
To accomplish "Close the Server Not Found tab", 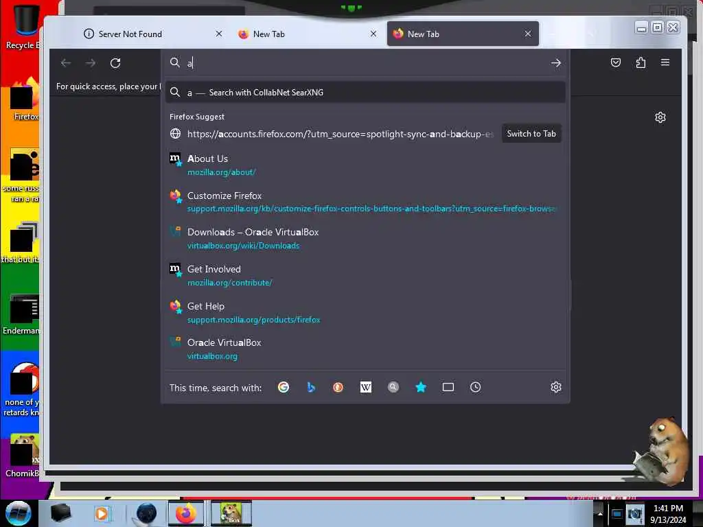I will pos(219,34).
